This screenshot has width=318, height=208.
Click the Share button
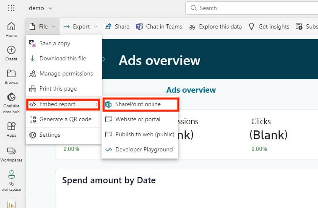(117, 26)
